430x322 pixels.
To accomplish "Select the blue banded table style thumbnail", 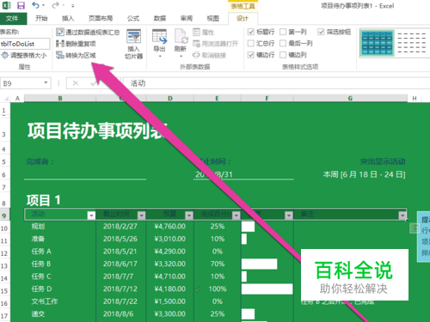I will coord(377,43).
